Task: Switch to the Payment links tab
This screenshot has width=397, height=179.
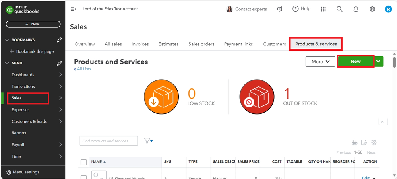Action: [238, 44]
